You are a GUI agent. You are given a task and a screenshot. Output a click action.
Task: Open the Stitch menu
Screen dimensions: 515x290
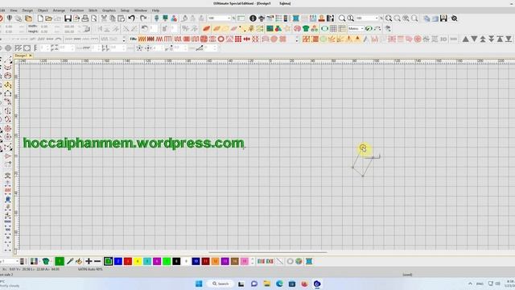93,10
